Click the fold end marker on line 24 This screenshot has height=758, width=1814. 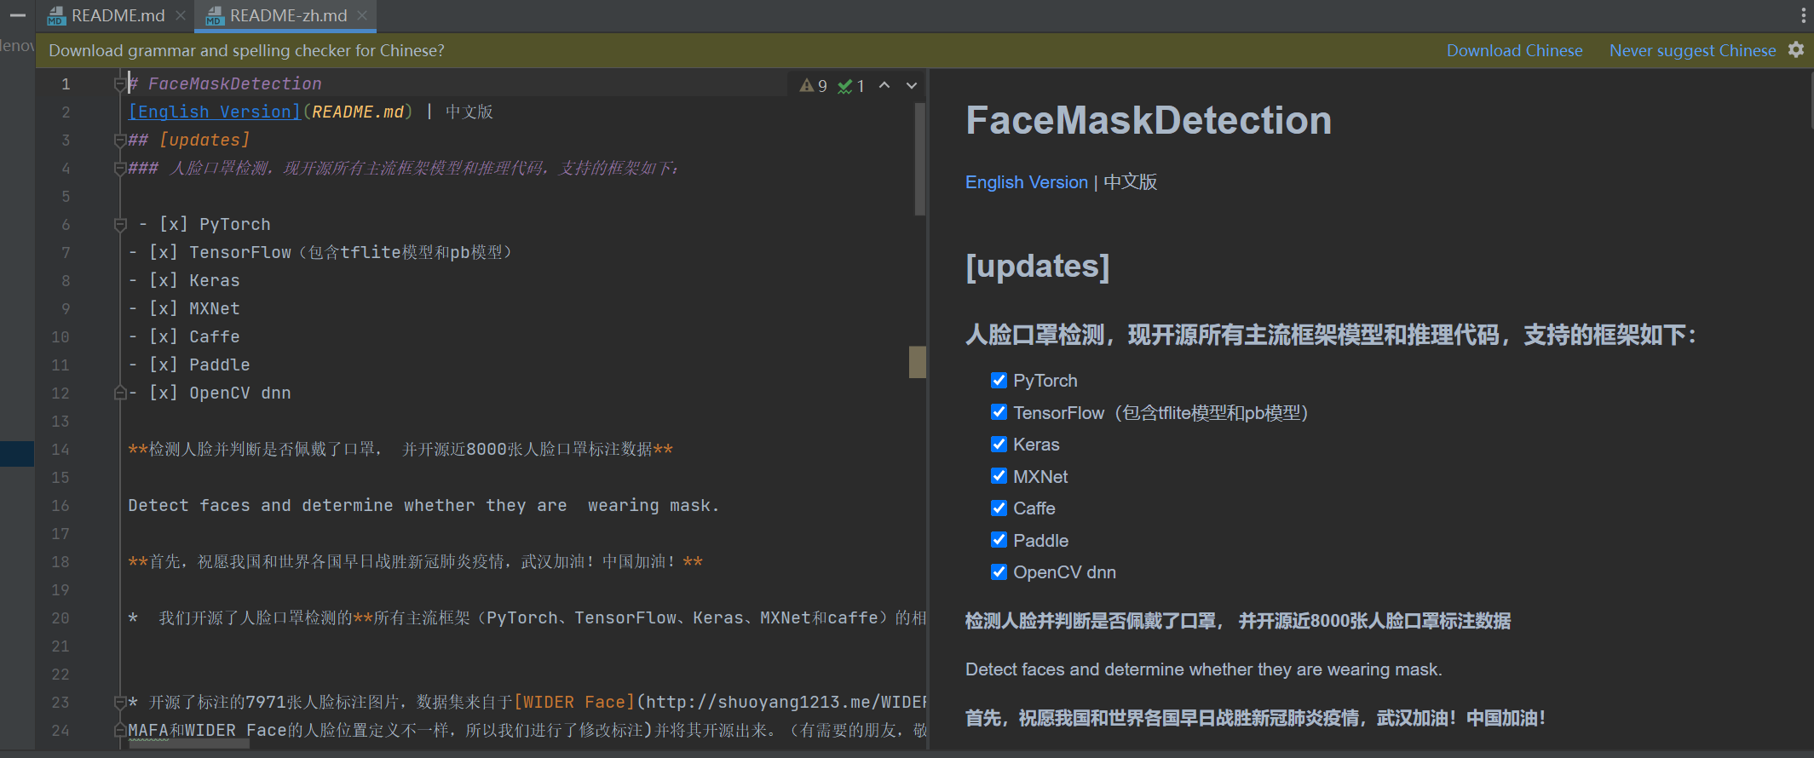(120, 730)
